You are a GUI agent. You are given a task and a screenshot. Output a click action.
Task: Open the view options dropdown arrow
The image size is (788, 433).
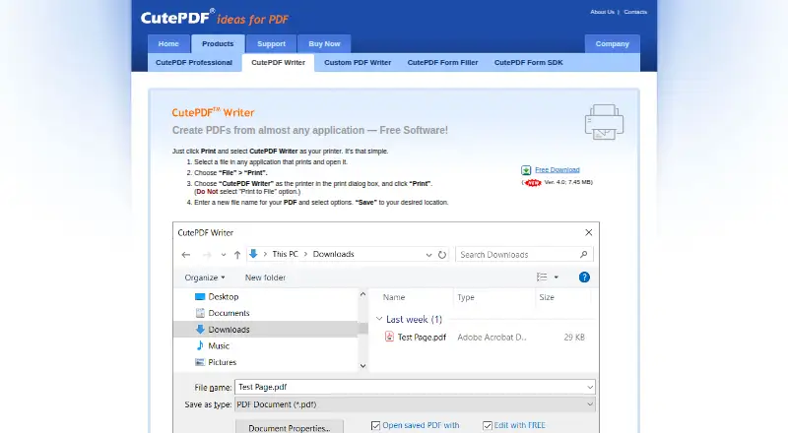coord(556,278)
